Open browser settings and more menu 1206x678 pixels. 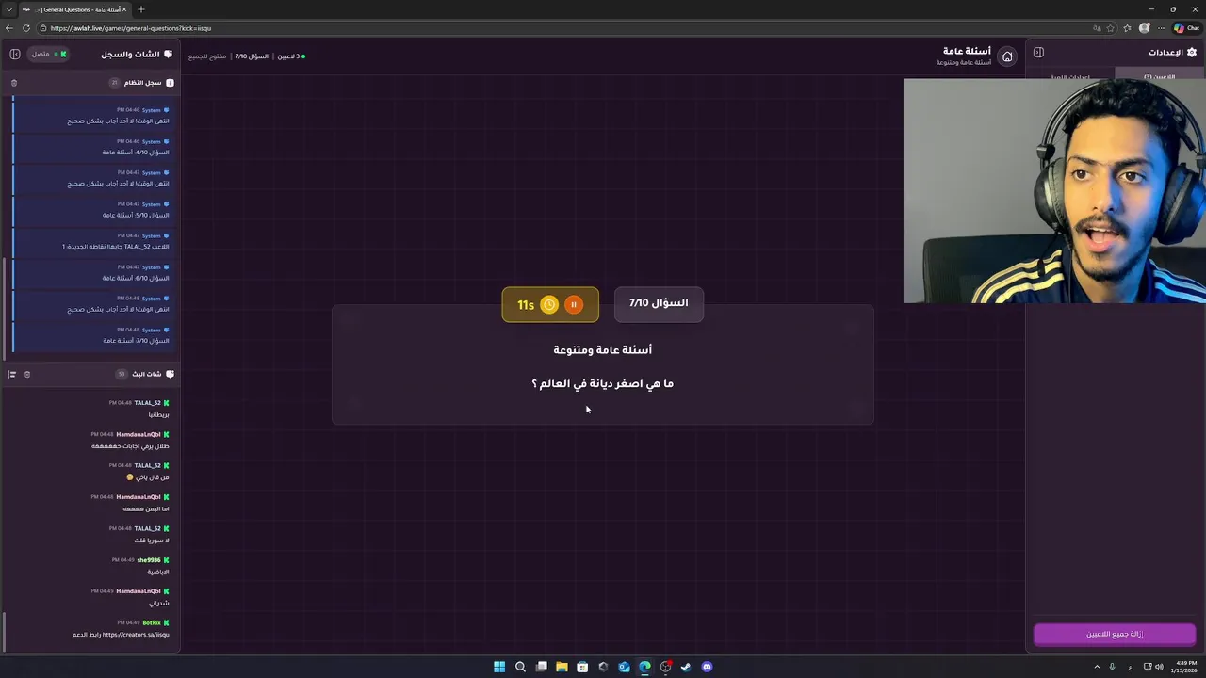1162,28
